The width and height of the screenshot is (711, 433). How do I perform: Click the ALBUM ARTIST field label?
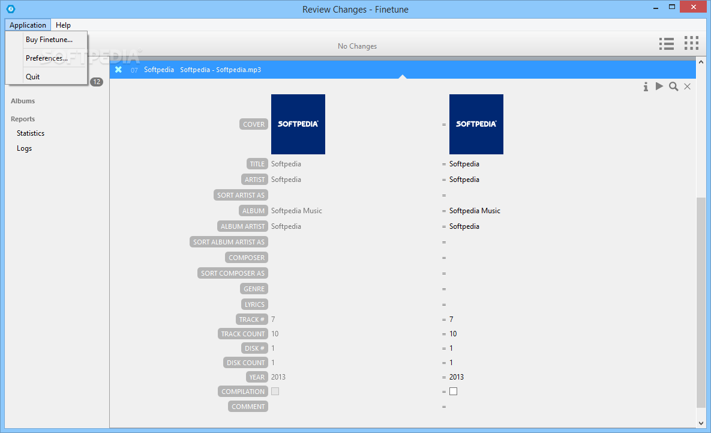(x=242, y=226)
